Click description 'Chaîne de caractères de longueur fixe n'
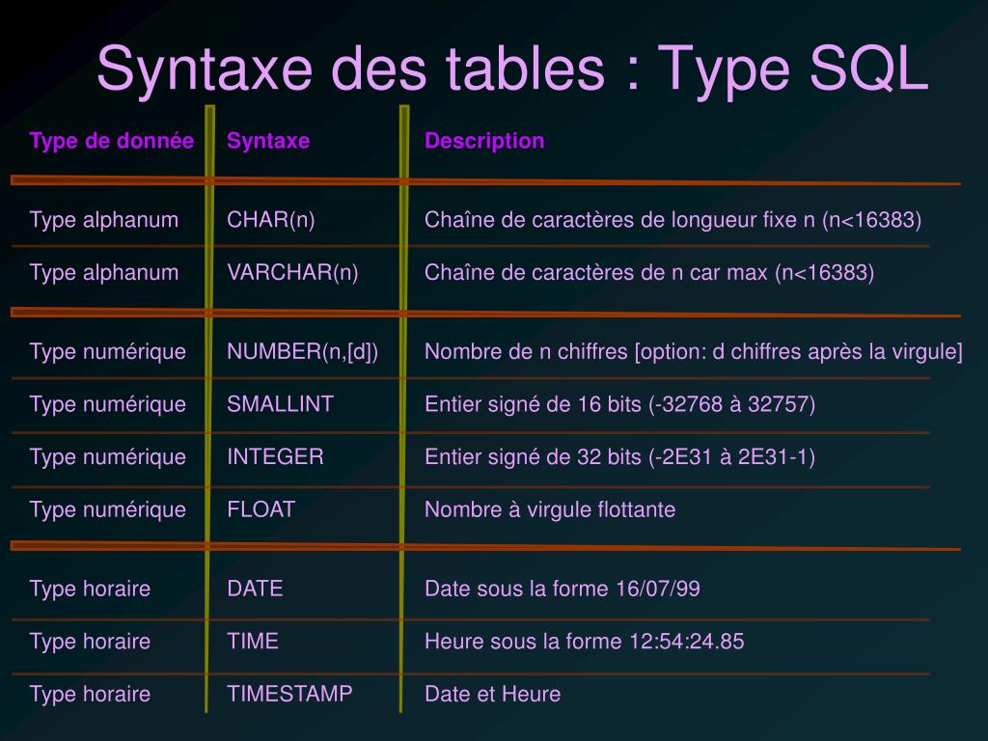 pos(620,221)
